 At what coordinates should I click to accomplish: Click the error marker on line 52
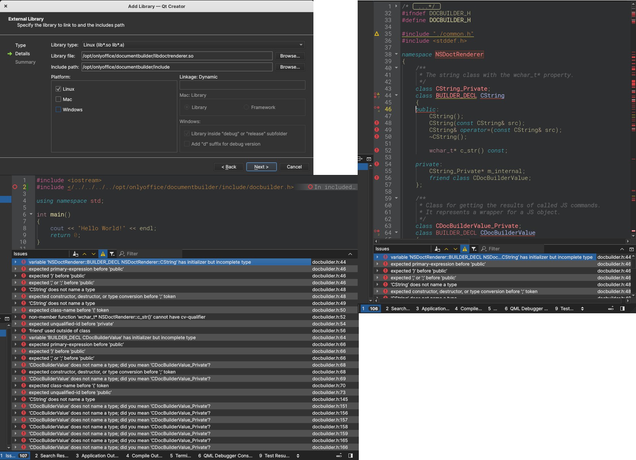coord(377,151)
